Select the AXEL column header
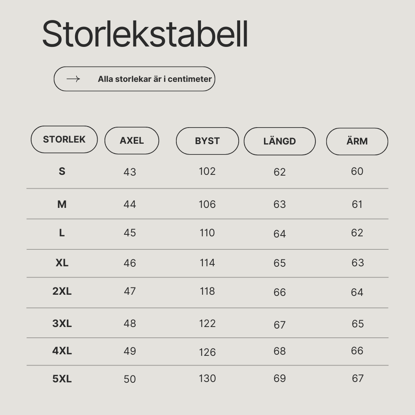Viewport: 415px width, 415px height. click(132, 141)
